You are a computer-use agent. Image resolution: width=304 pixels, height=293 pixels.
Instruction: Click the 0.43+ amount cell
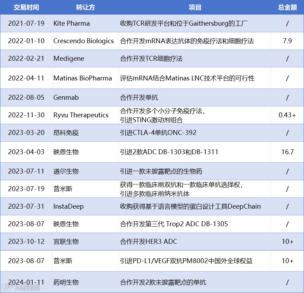(288, 115)
